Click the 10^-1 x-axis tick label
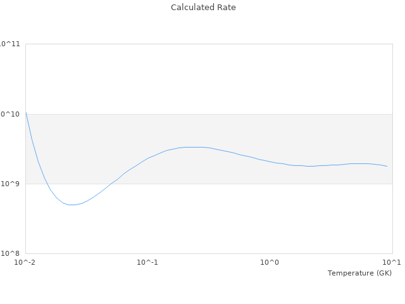The height and width of the screenshot is (304, 405). point(147,262)
